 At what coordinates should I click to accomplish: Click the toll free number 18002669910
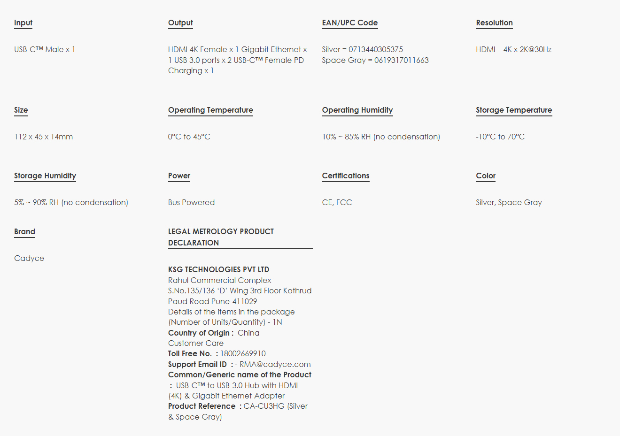click(x=243, y=353)
